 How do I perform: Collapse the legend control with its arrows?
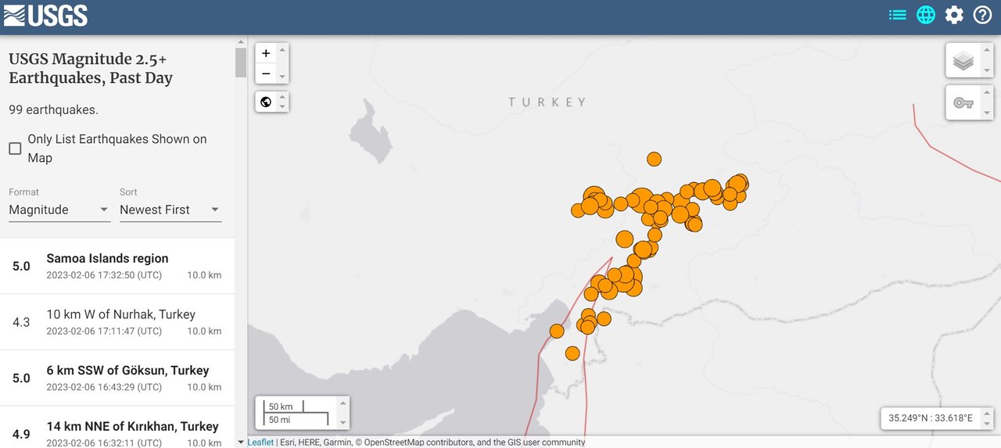click(x=987, y=102)
